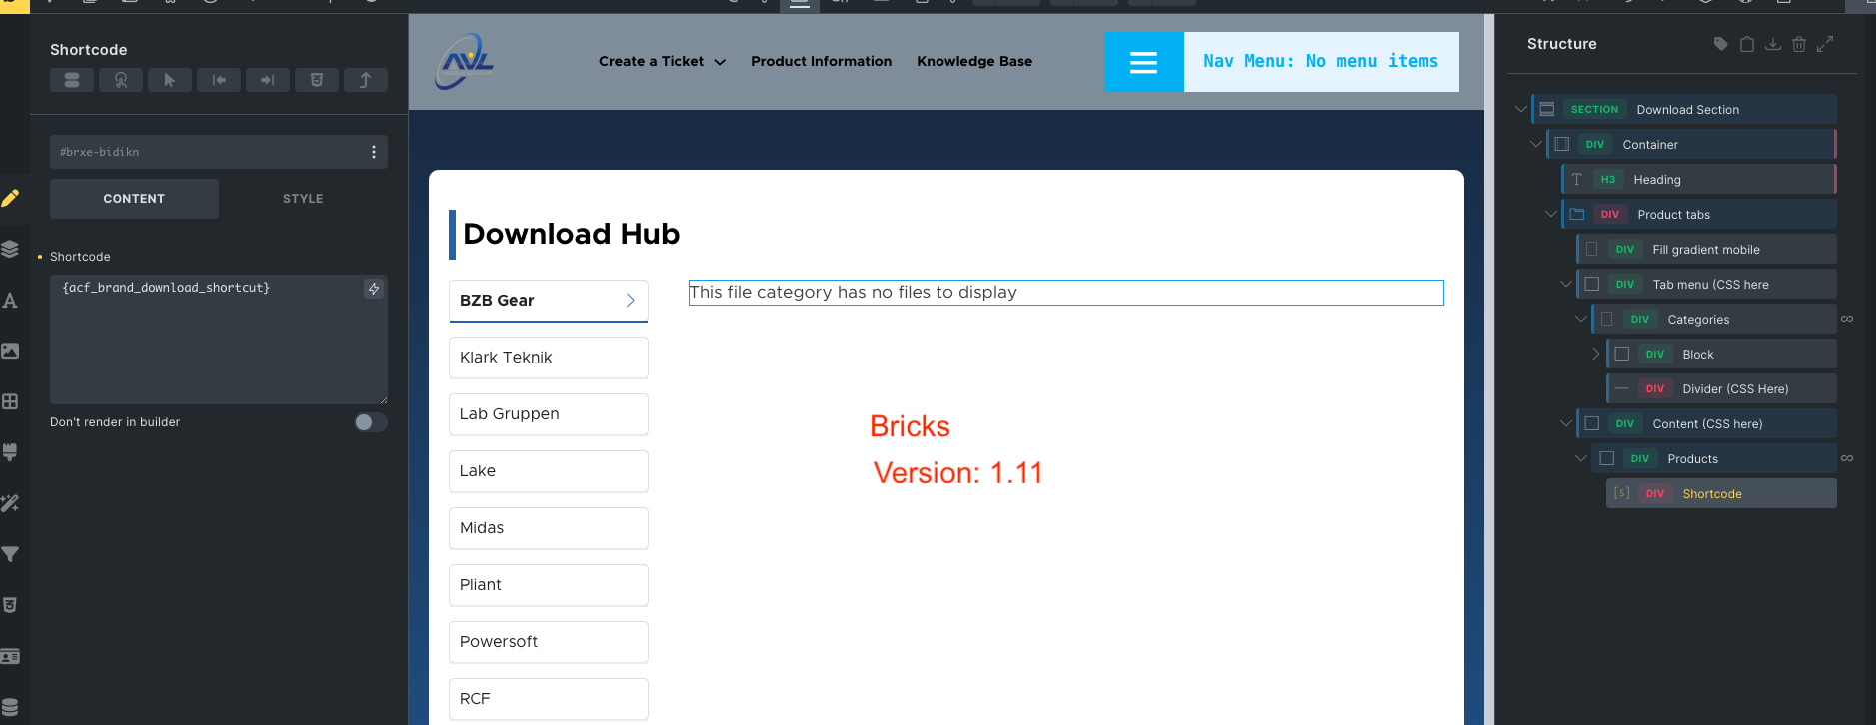Click the tag icon in Structure header
This screenshot has height=725, width=1876.
1720,44
